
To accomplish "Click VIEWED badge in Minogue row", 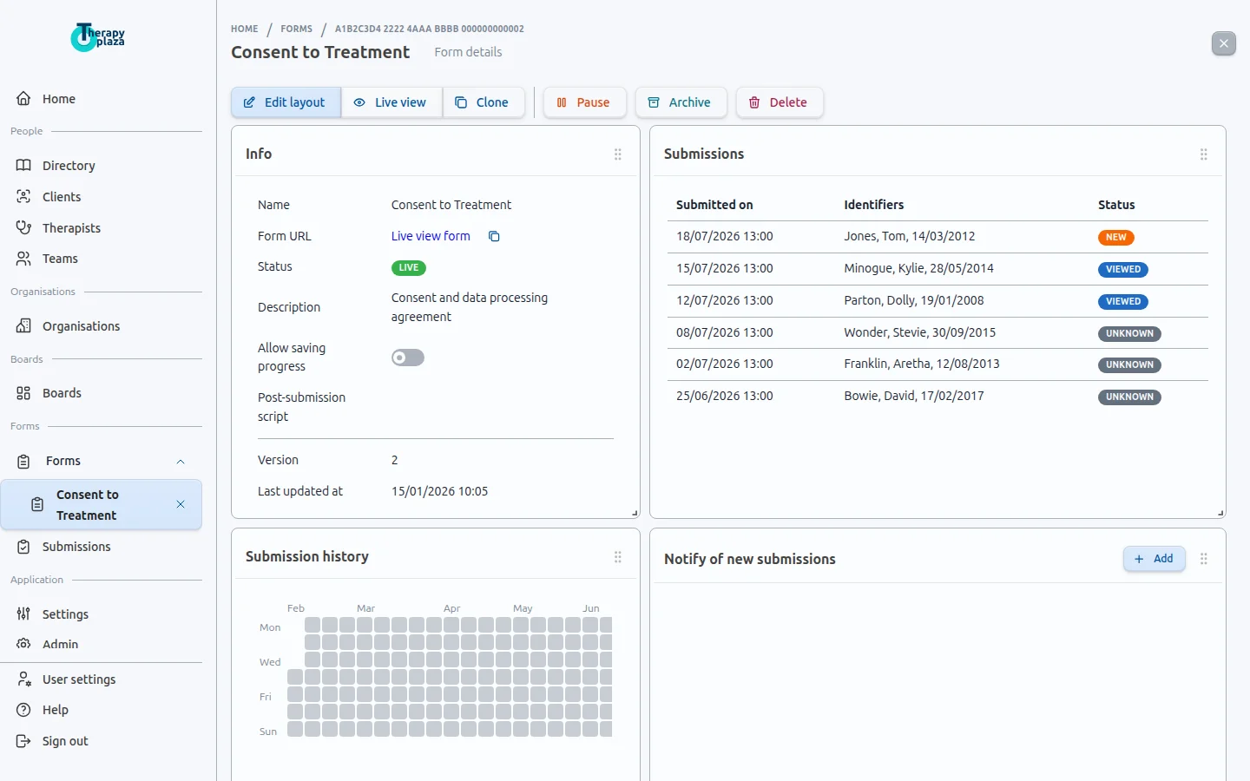I will tap(1123, 270).
